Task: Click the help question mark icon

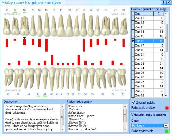Action: [x=163, y=2]
